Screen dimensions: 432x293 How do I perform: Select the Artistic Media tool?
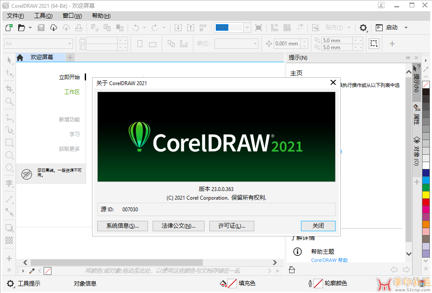[10, 130]
